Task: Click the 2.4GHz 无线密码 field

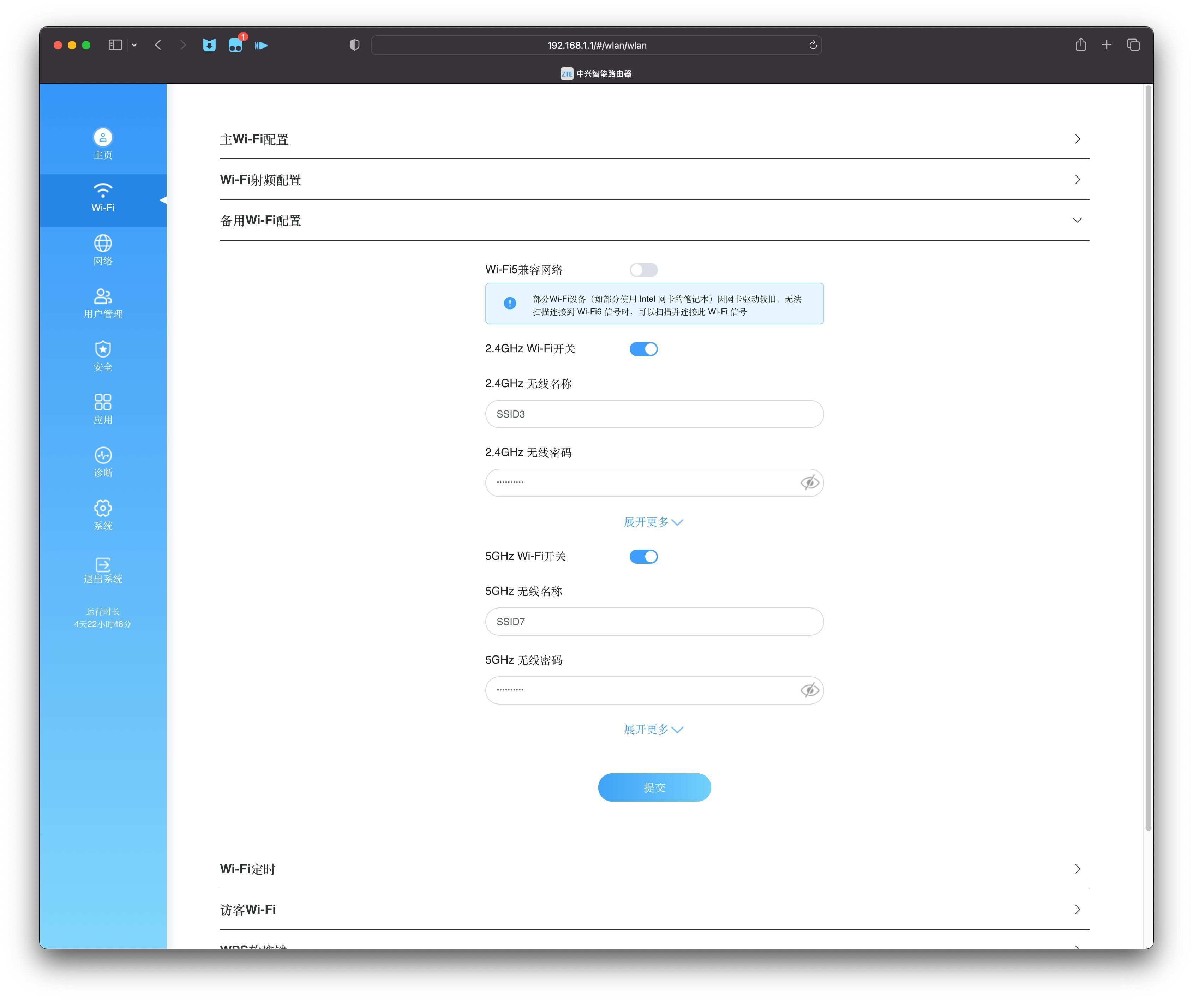Action: [654, 482]
